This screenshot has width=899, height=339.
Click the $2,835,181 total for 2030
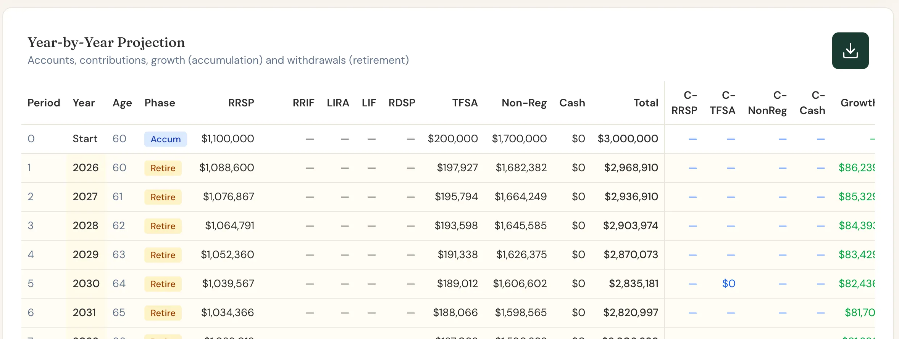pos(634,284)
